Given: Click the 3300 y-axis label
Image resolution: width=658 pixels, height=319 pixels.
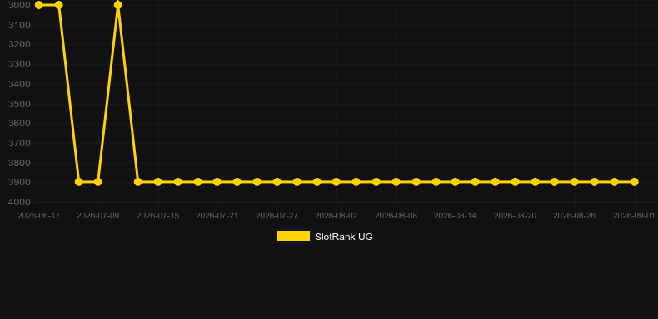Looking at the screenshot, I should coord(20,65).
